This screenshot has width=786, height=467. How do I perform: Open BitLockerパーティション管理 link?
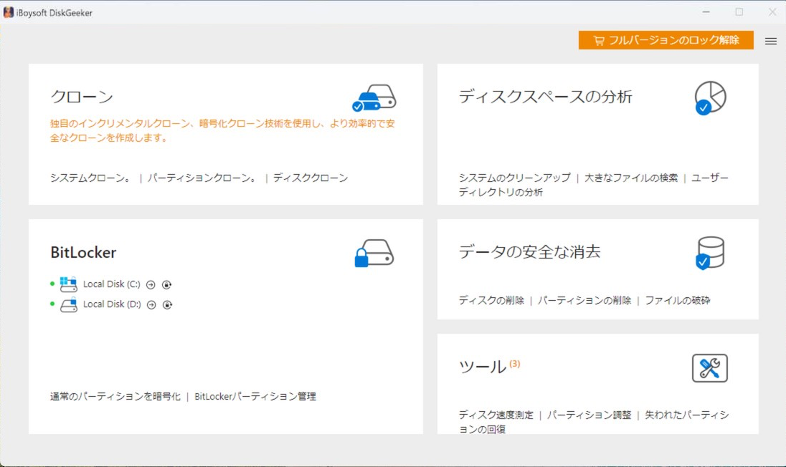point(255,396)
